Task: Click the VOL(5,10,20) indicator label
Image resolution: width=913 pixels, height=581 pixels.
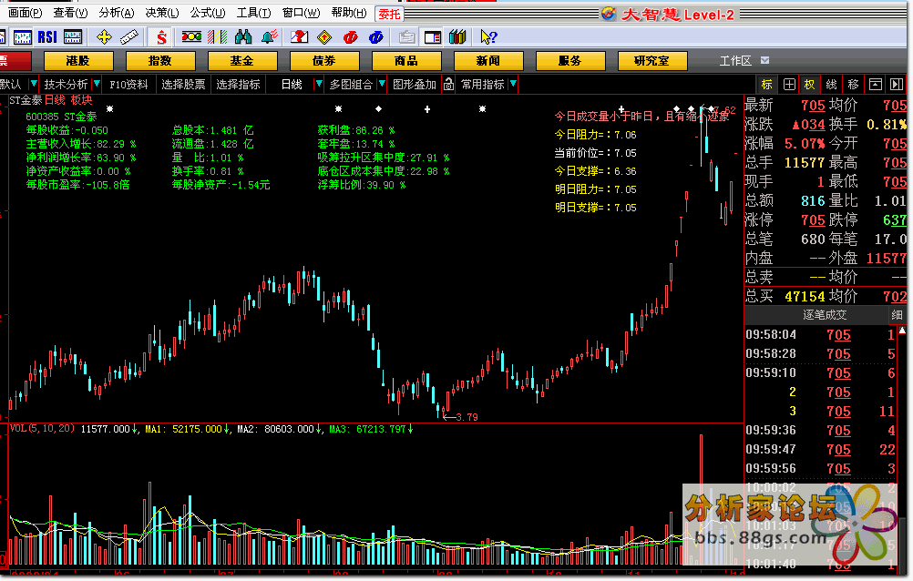Action: click(42, 429)
